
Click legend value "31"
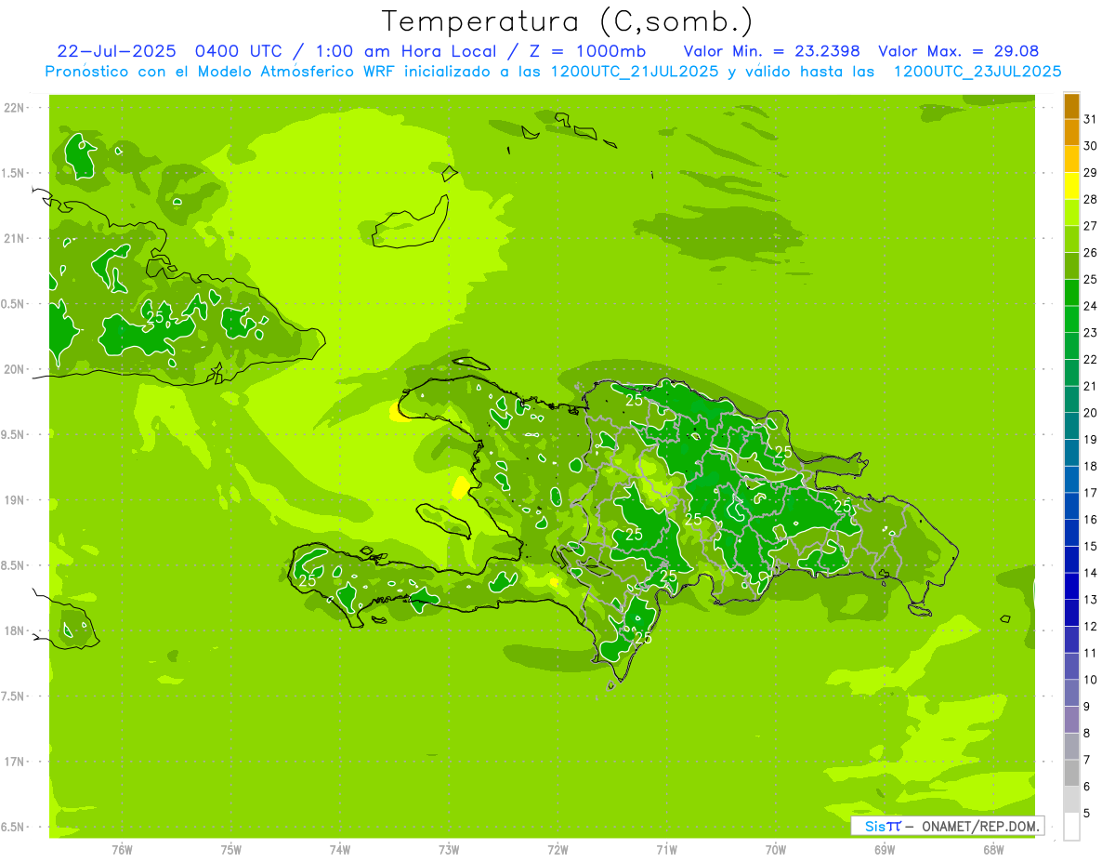click(x=1091, y=120)
